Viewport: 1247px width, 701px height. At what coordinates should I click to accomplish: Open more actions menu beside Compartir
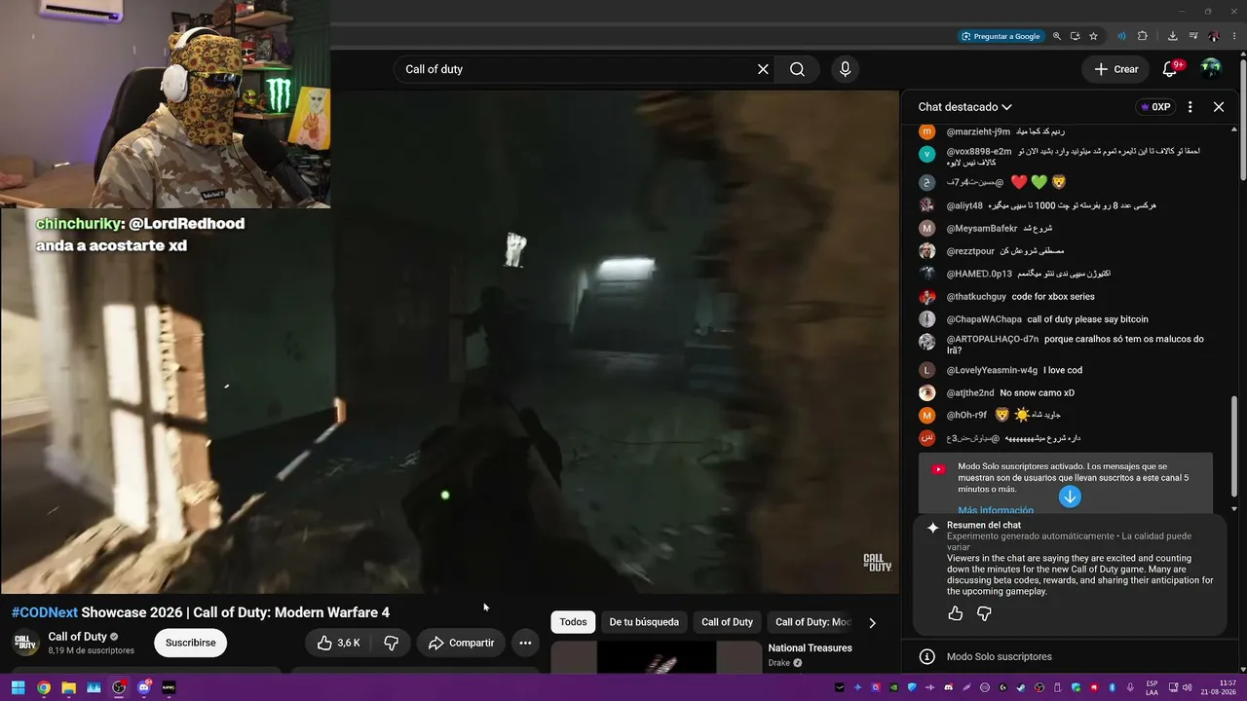click(525, 643)
